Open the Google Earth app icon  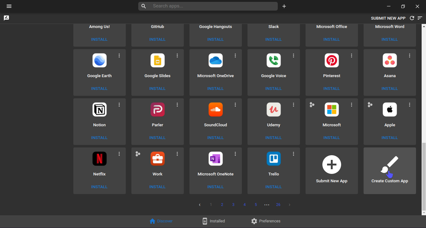(x=100, y=60)
